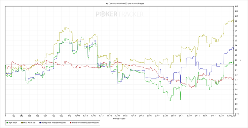Click the 607 hands x-axis tick label

(45, 116)
